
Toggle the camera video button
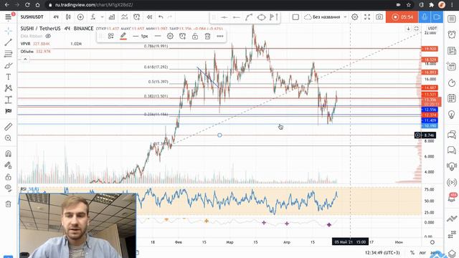(437, 17)
